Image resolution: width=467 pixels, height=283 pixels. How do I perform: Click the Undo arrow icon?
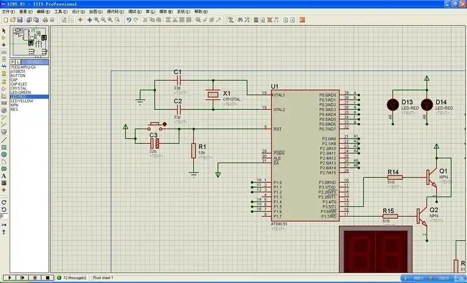tap(129, 20)
